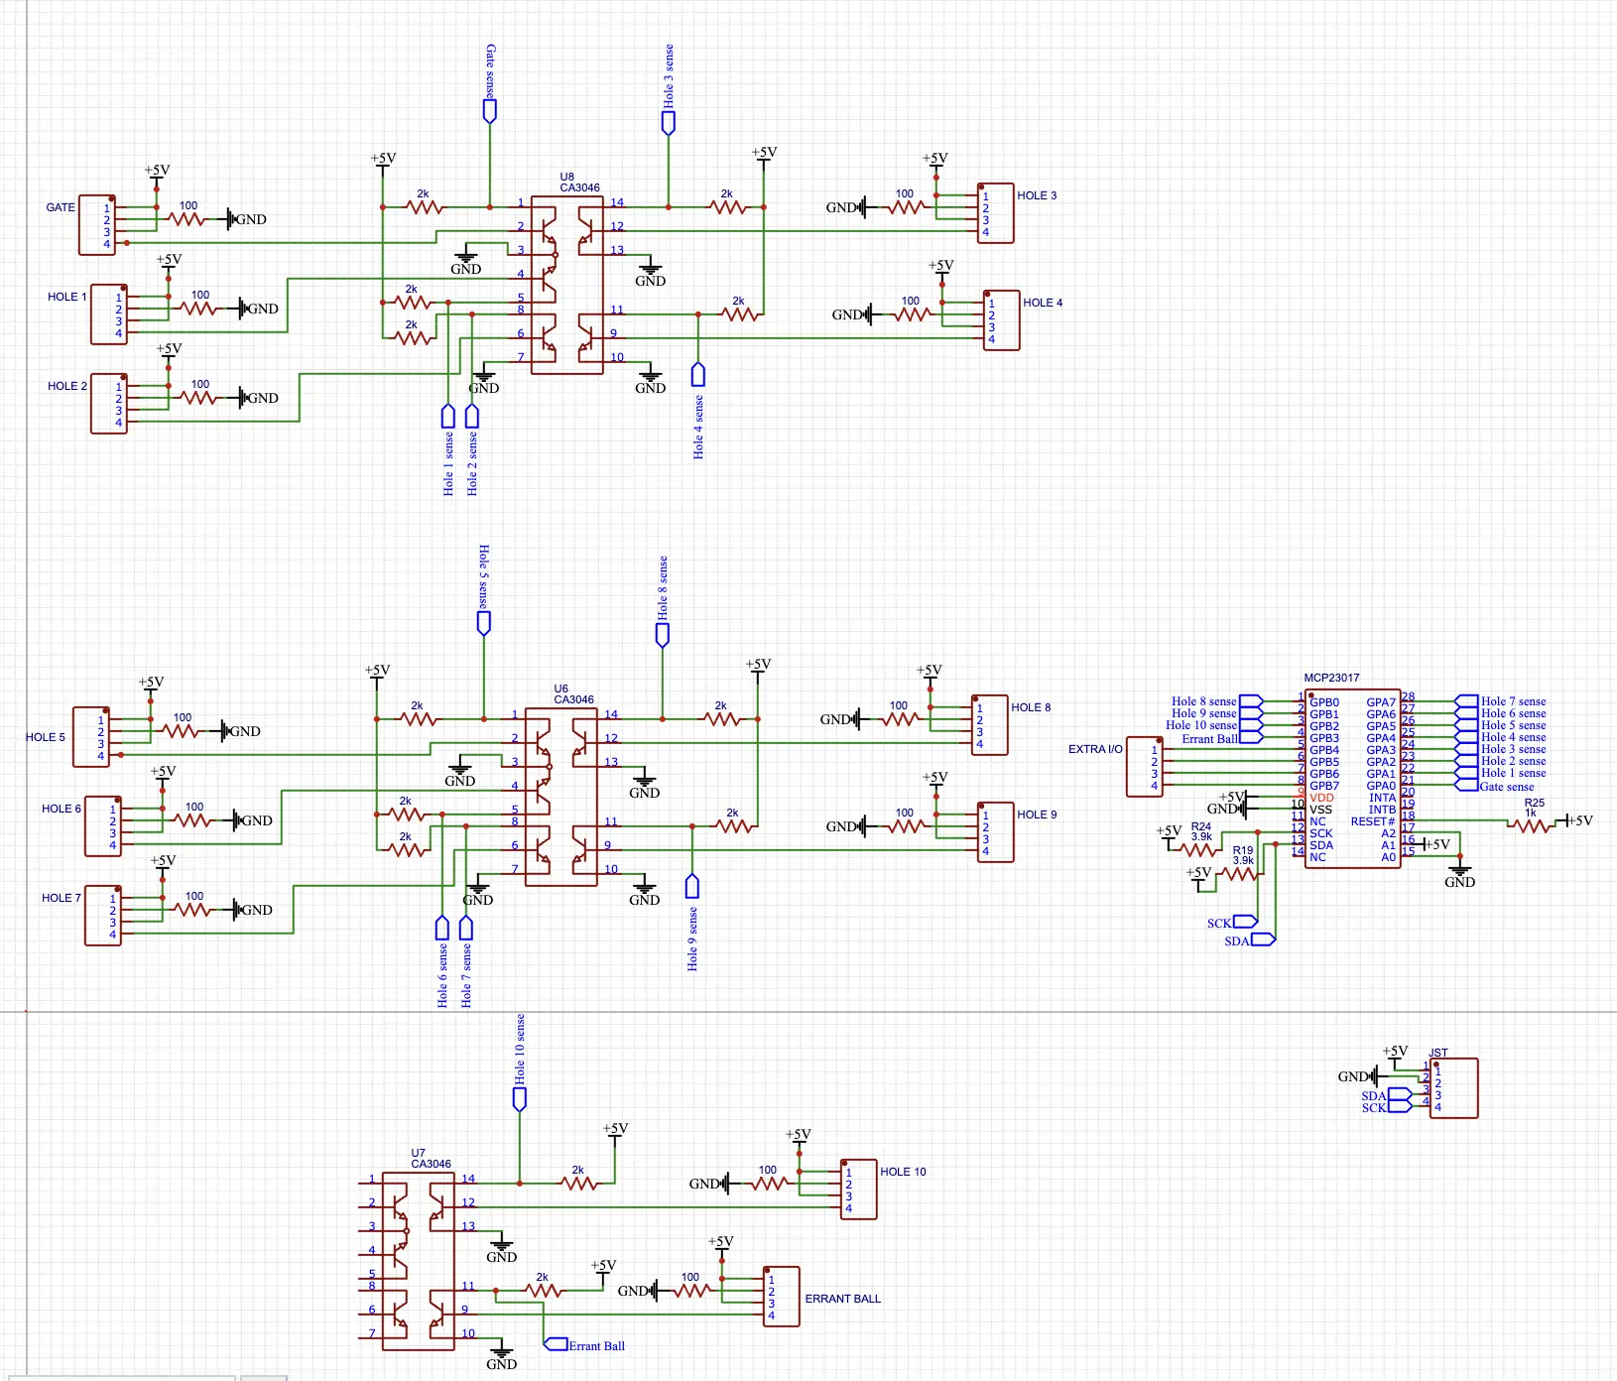Select the SDA net port beside JST connector
This screenshot has width=1617, height=1381.
[x=1399, y=1095]
